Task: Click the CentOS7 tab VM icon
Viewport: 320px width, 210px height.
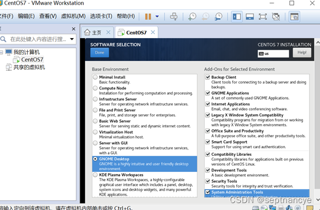Action: pyautogui.click(x=121, y=32)
